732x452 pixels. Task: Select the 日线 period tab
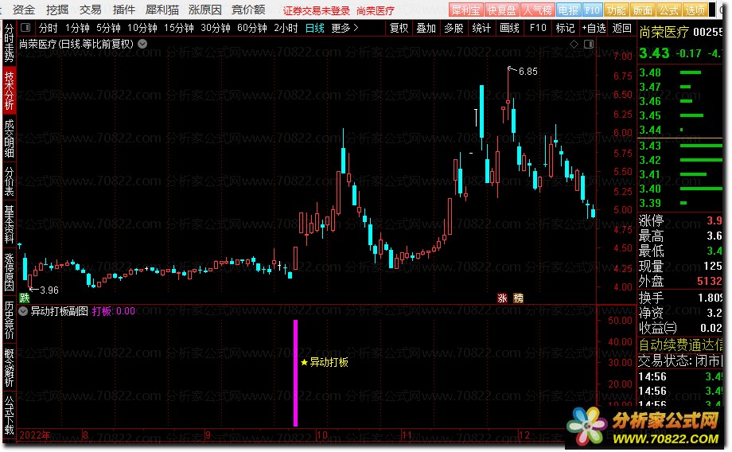tap(314, 28)
